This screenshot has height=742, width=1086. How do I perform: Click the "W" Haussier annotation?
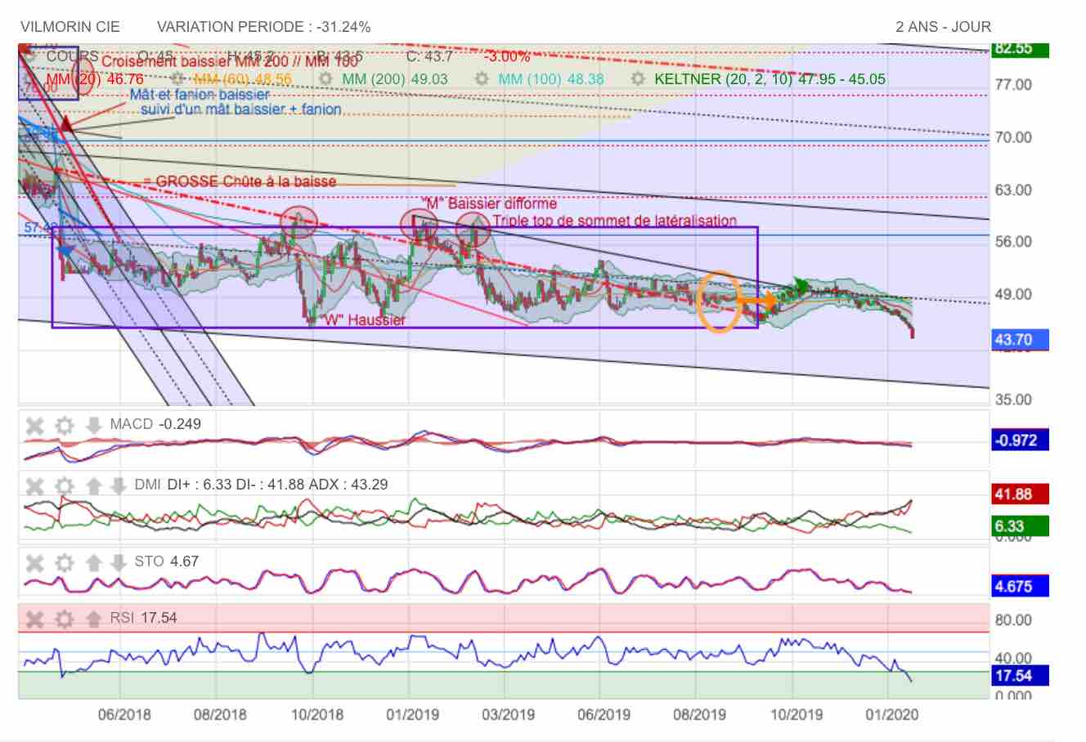[x=361, y=320]
